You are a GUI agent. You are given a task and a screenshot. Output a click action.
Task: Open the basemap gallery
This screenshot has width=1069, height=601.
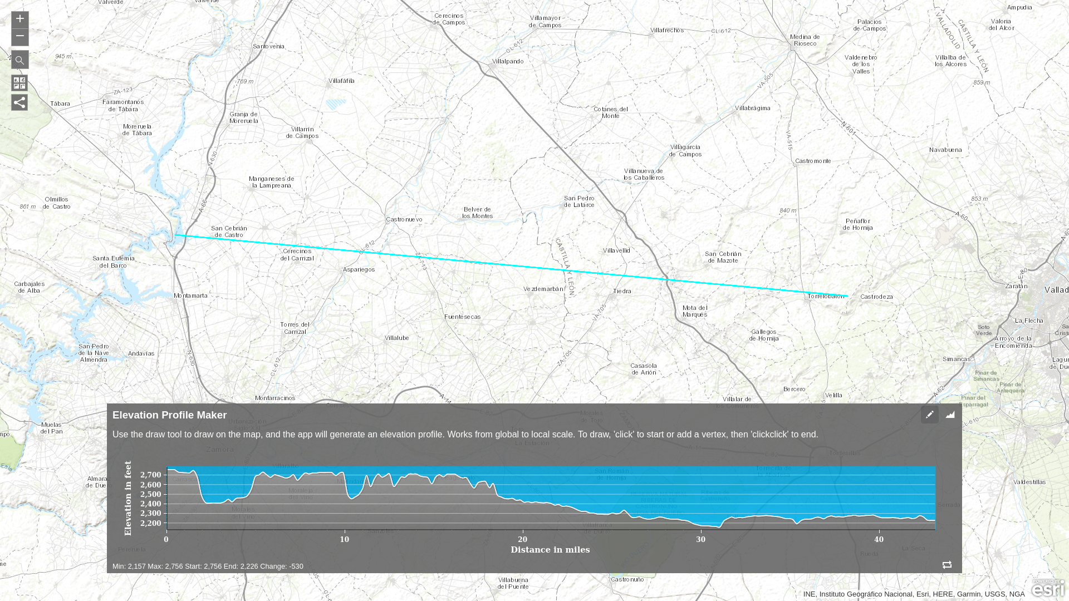(19, 83)
